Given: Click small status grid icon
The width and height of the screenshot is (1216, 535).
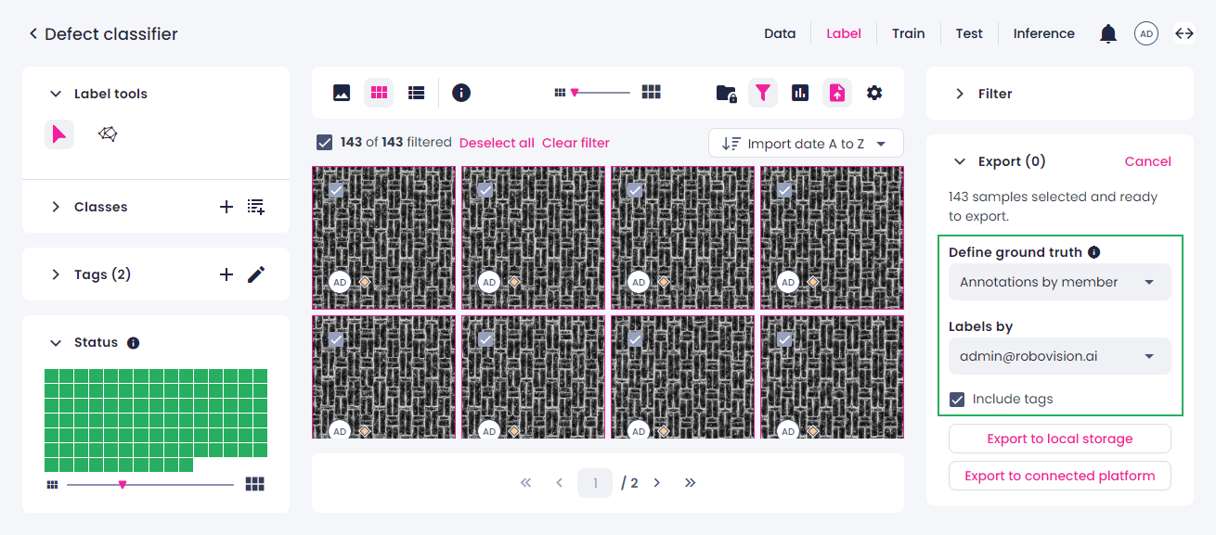Looking at the screenshot, I should pyautogui.click(x=52, y=484).
